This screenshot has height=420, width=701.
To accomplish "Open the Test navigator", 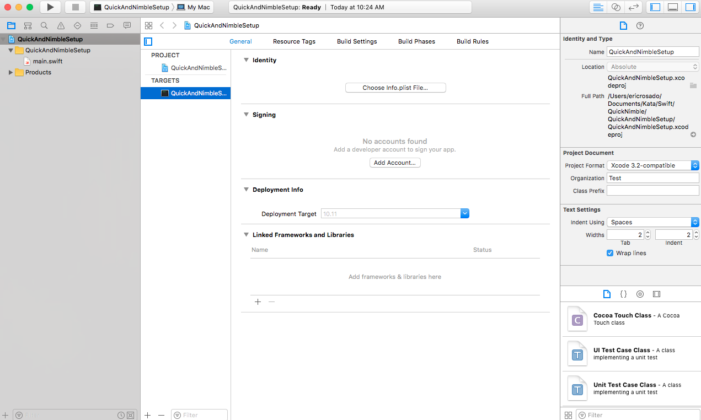I will 77,25.
